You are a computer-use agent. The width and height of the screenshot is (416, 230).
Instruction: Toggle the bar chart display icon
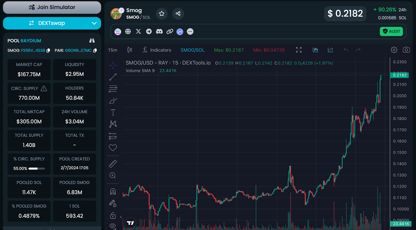(330, 50)
